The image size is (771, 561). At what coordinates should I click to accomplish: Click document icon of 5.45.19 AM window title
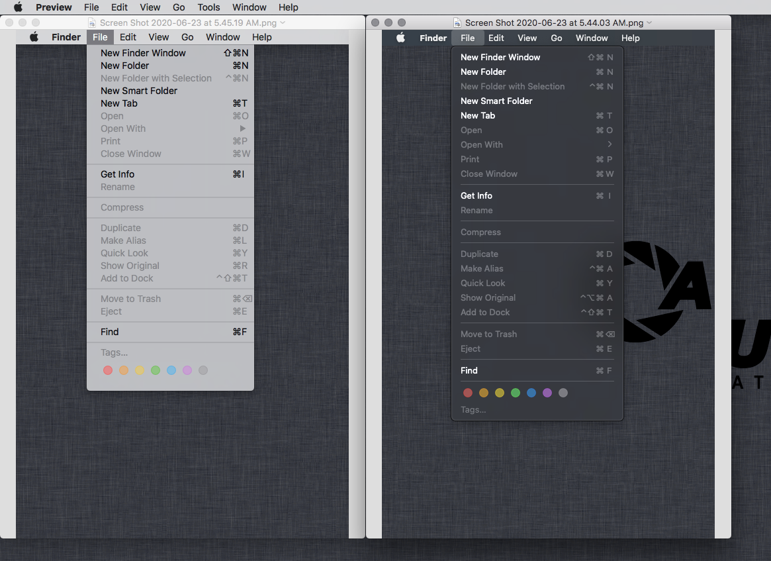tap(92, 23)
